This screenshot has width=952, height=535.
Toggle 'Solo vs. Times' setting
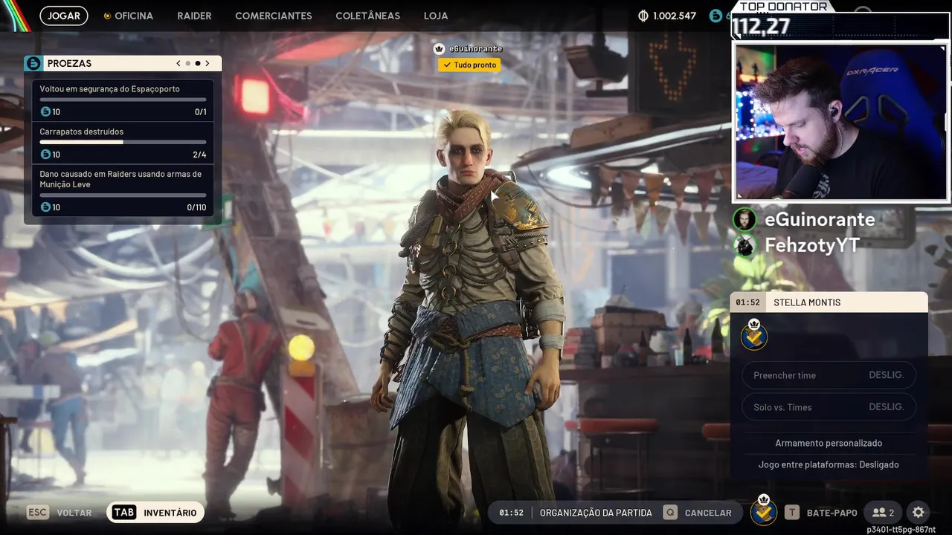[829, 407]
